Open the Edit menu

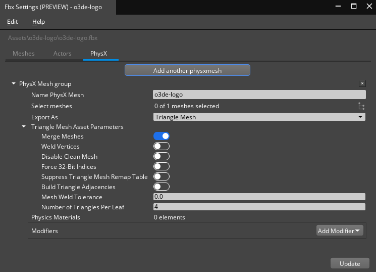(x=13, y=22)
